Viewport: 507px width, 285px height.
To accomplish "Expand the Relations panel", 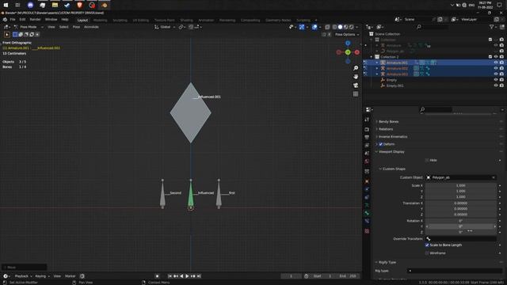I will click(x=386, y=129).
